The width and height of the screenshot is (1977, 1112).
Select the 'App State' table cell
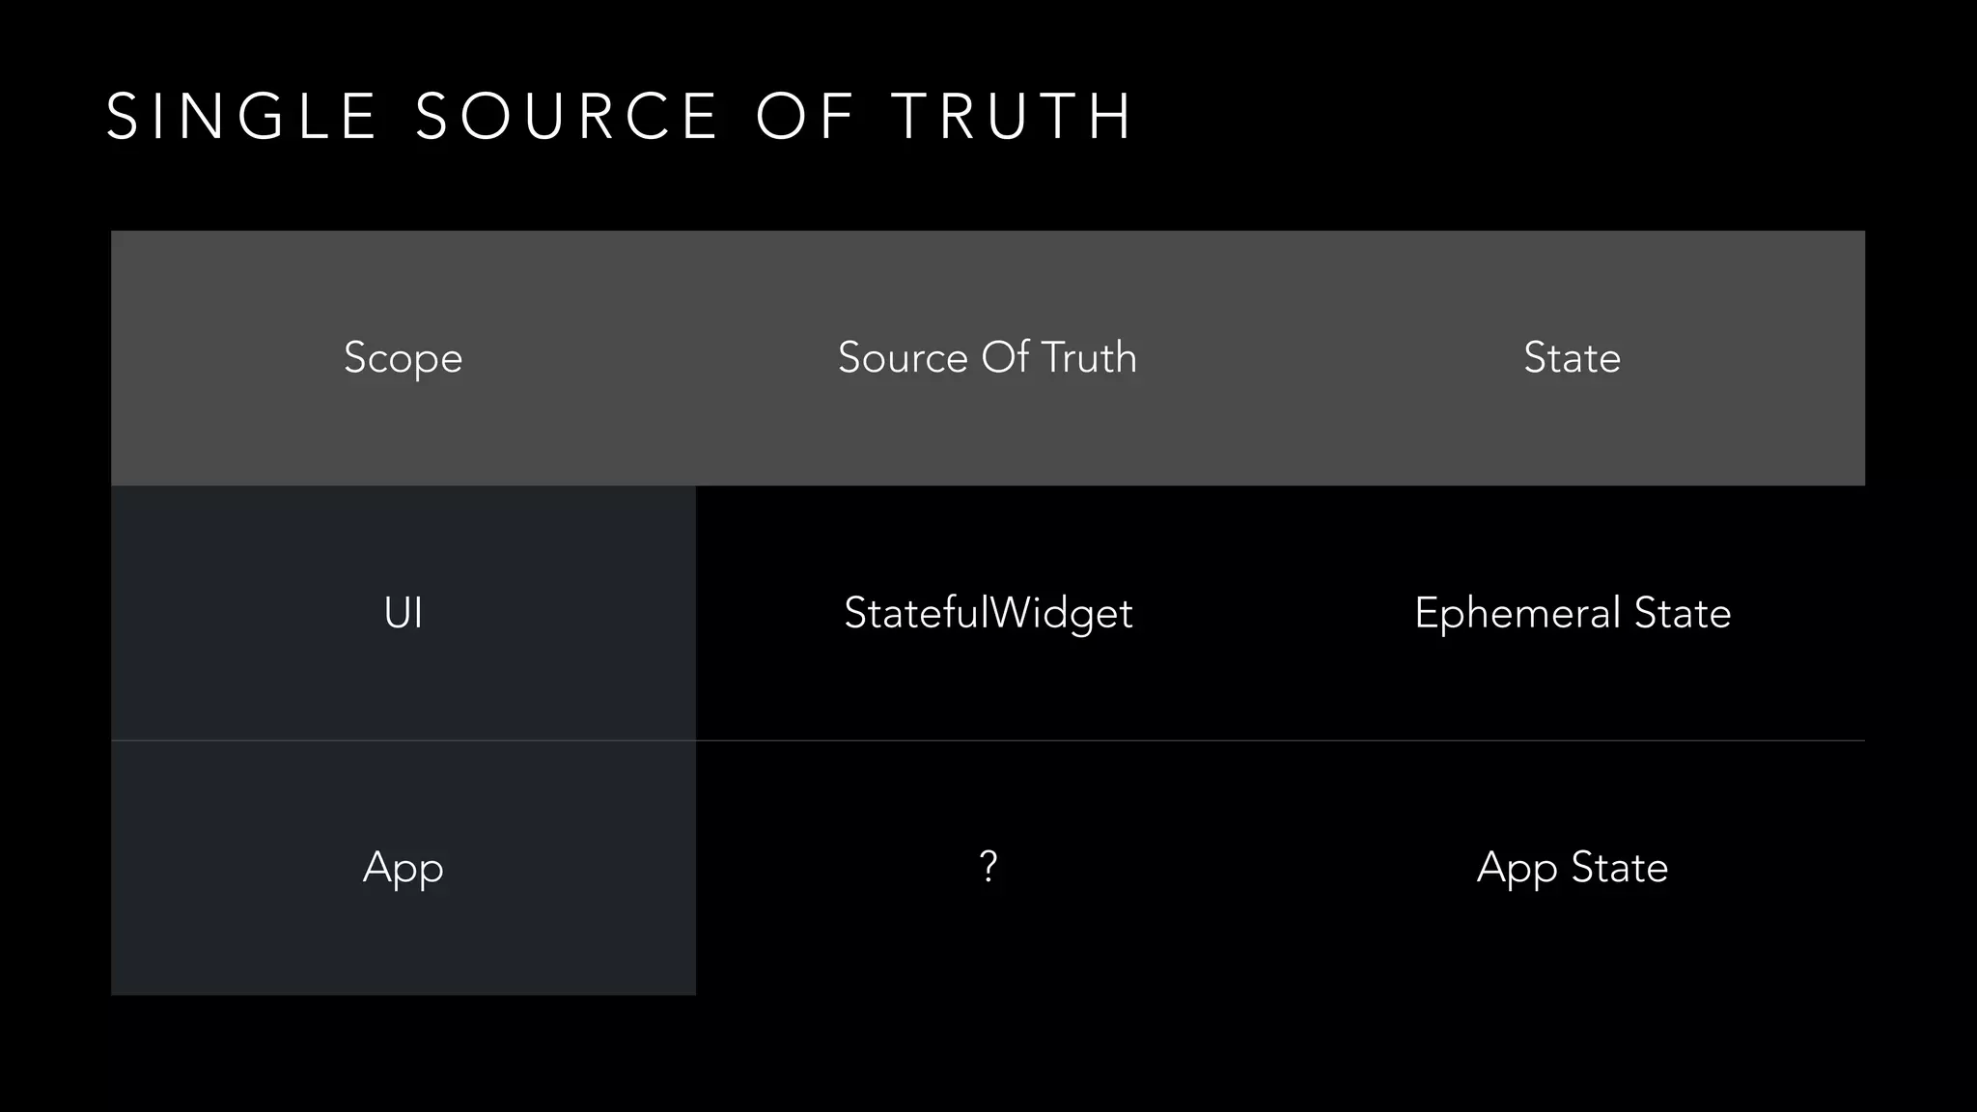tap(1572, 868)
